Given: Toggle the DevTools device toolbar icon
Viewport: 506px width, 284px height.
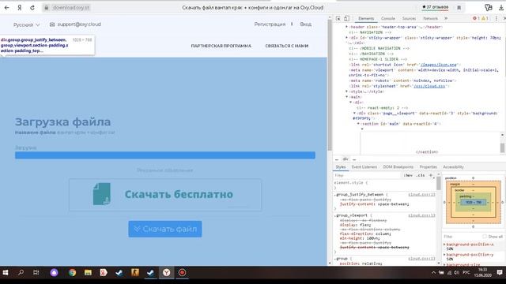Looking at the screenshot, I should [346, 19].
